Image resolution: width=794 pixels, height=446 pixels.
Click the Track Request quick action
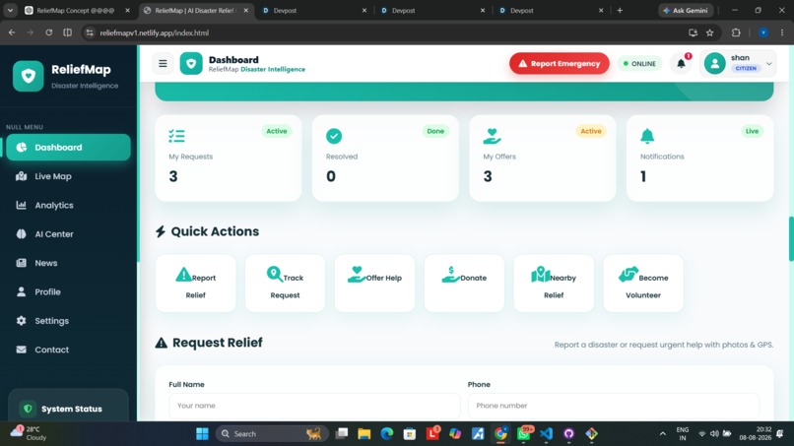pos(285,283)
